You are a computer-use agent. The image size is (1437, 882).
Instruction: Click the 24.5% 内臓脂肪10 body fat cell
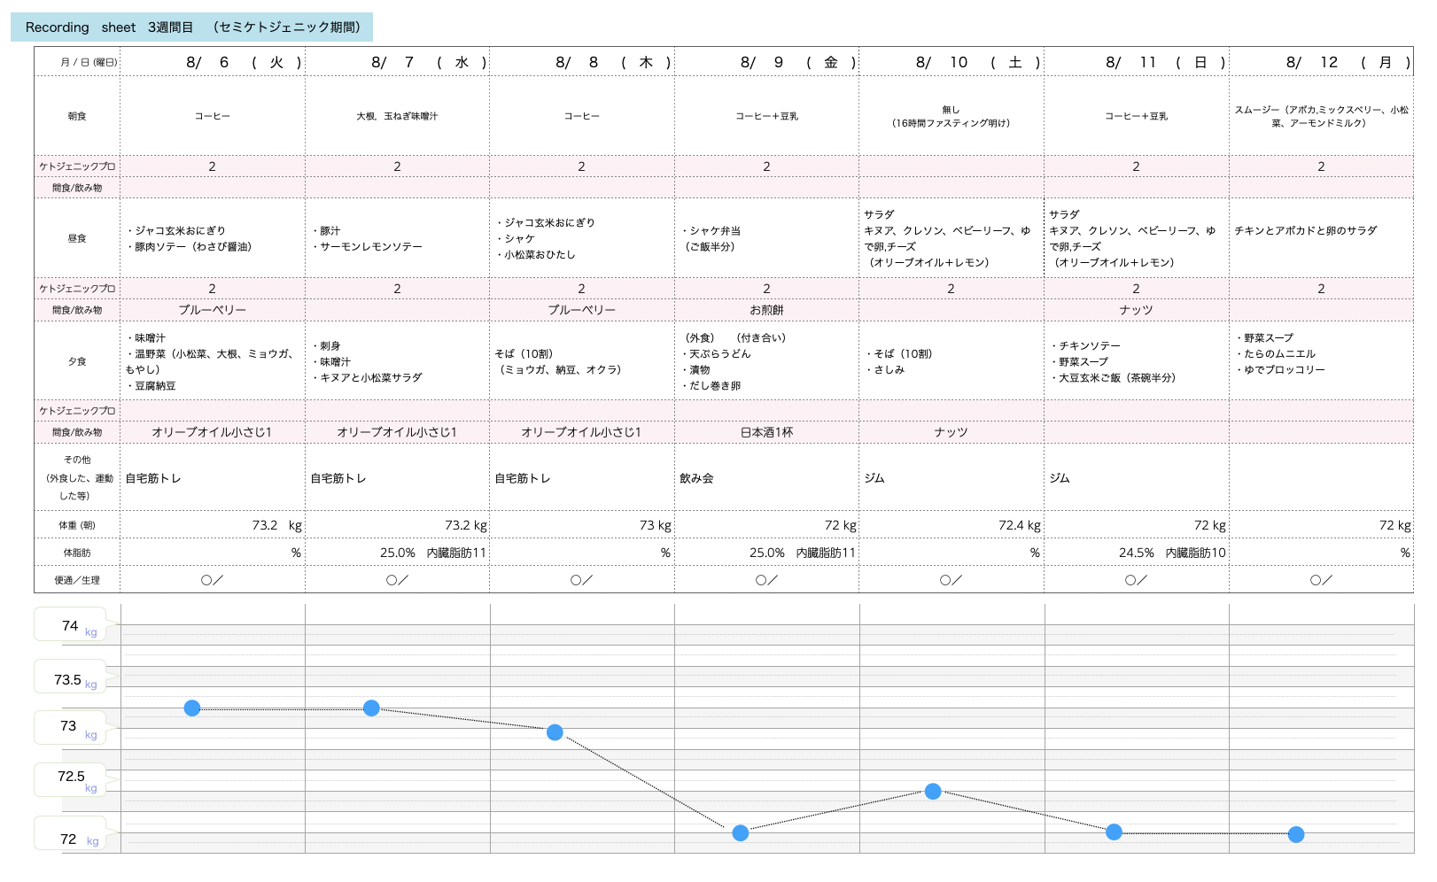pos(1171,553)
